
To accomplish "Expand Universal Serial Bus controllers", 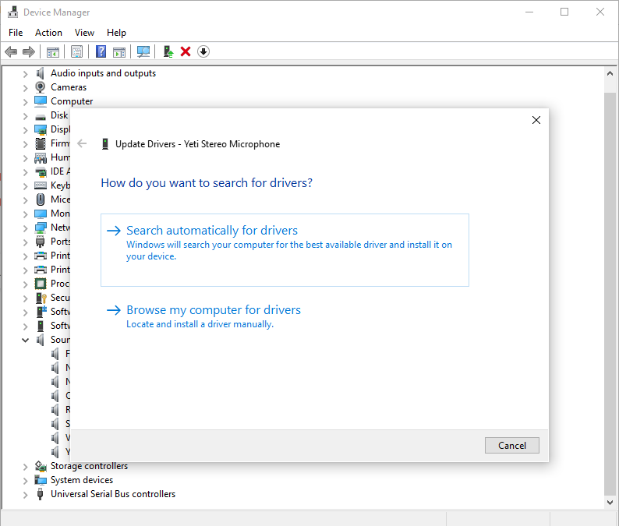I will [x=26, y=494].
